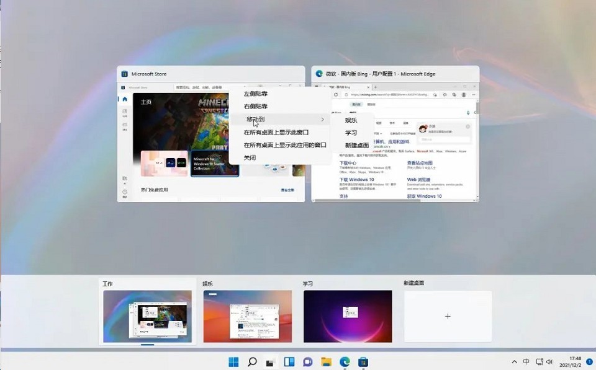Select 在所有桌面上显示此窗口 option
596x370 pixels.
(x=276, y=133)
